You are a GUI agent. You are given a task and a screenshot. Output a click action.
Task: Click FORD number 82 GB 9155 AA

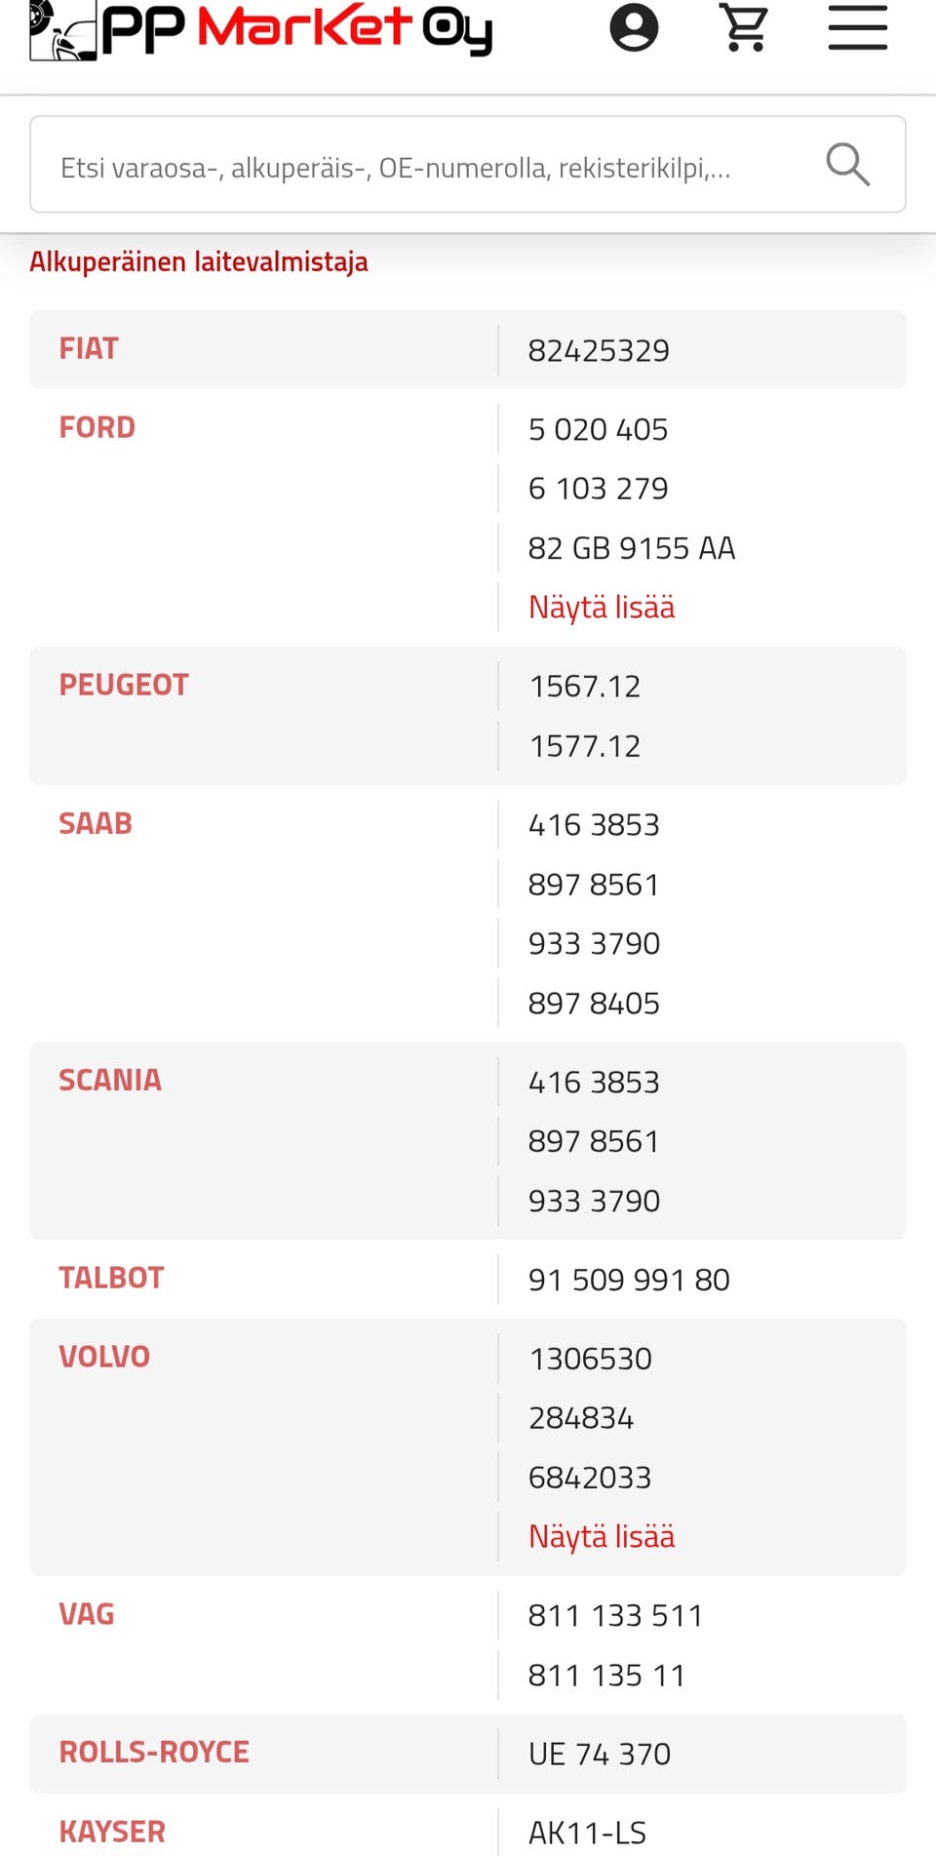[x=632, y=548]
